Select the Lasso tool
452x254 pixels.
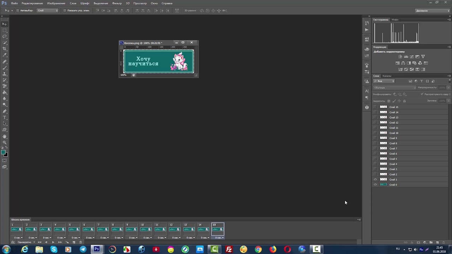5,36
